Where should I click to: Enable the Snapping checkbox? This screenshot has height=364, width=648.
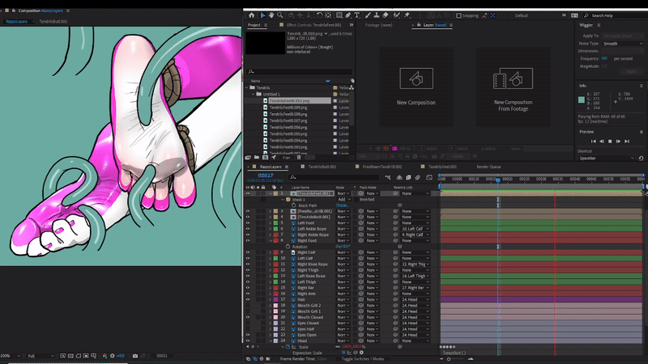(460, 15)
